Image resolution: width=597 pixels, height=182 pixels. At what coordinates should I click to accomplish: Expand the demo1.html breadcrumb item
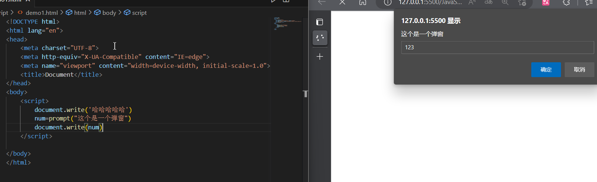tap(41, 13)
